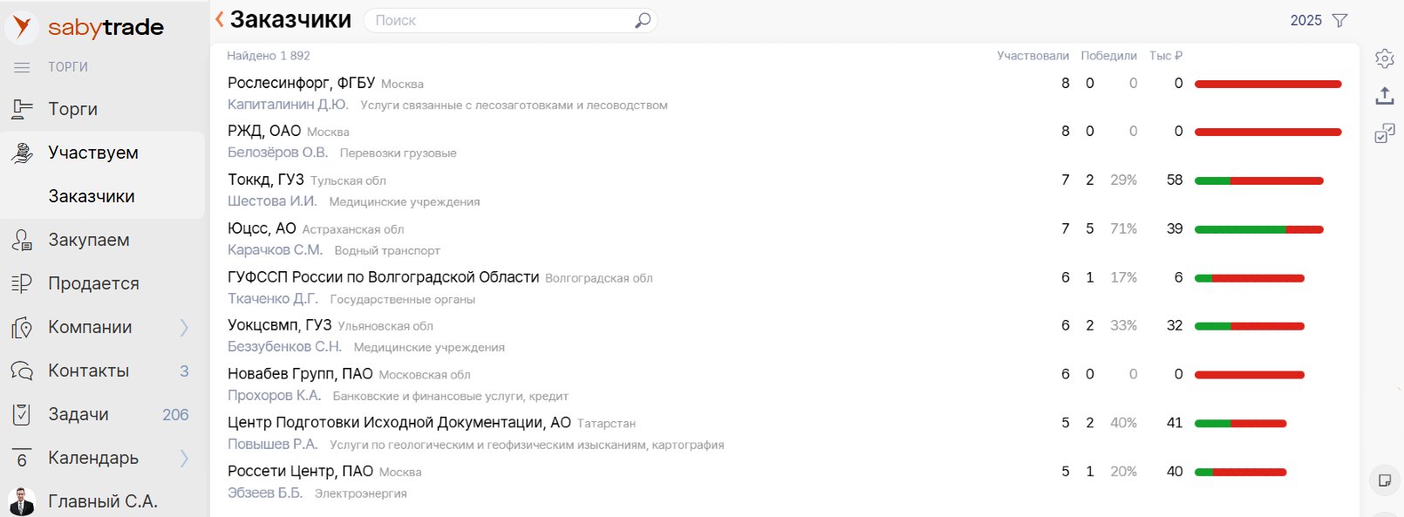1404x517 pixels.
Task: Click the search input field
Action: click(x=510, y=20)
